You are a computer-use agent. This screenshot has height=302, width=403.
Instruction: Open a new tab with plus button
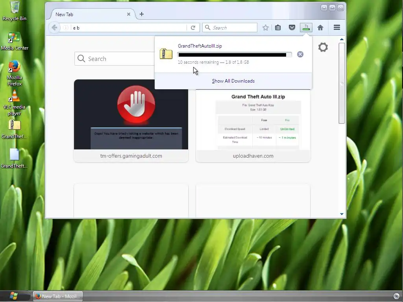142,14
